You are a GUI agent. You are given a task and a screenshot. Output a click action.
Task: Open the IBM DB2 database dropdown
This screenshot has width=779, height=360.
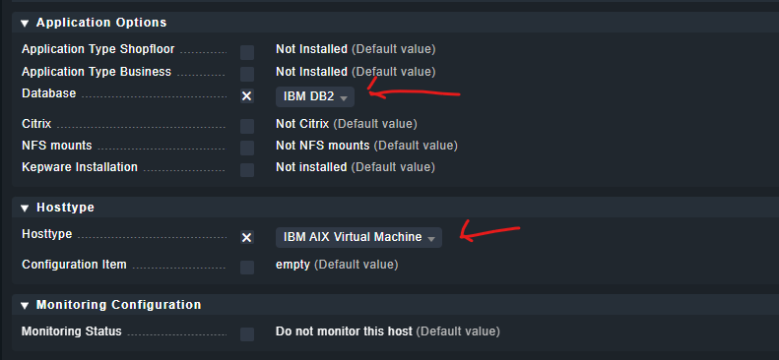point(315,96)
